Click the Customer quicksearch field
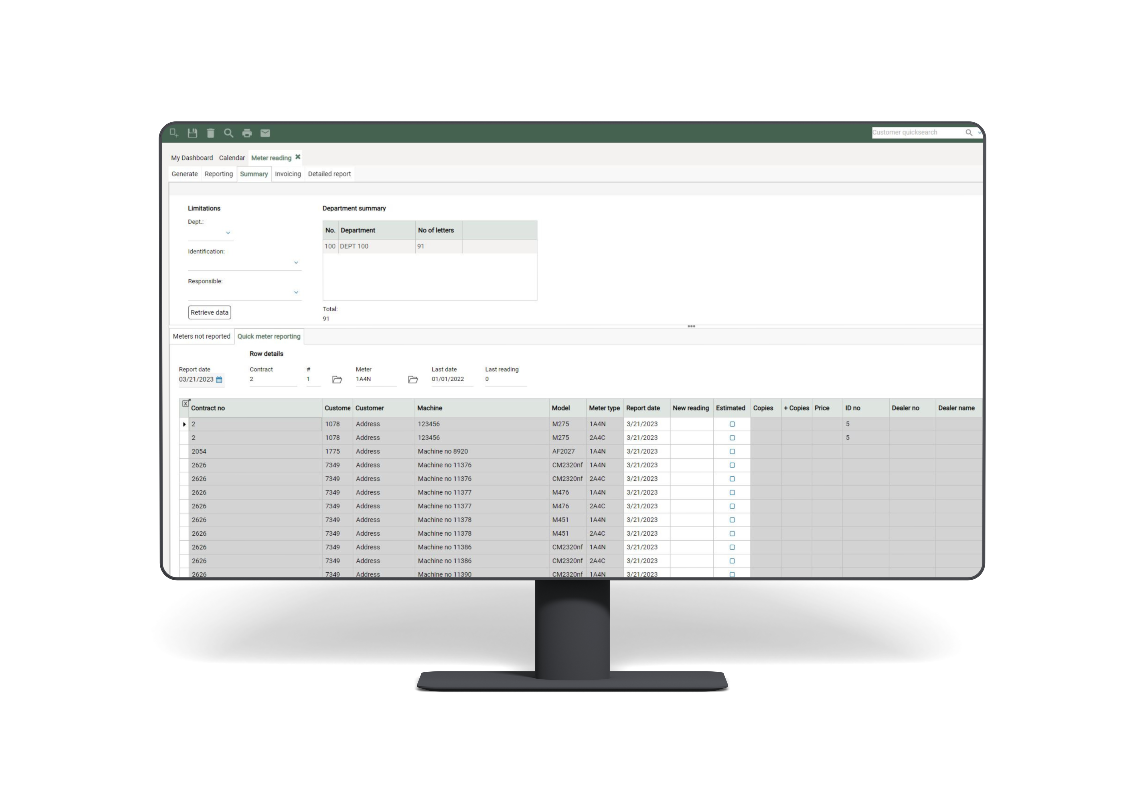The width and height of the screenshot is (1145, 802). point(916,132)
